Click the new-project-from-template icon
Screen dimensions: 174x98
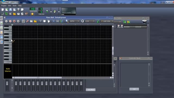click(x=7, y=10)
